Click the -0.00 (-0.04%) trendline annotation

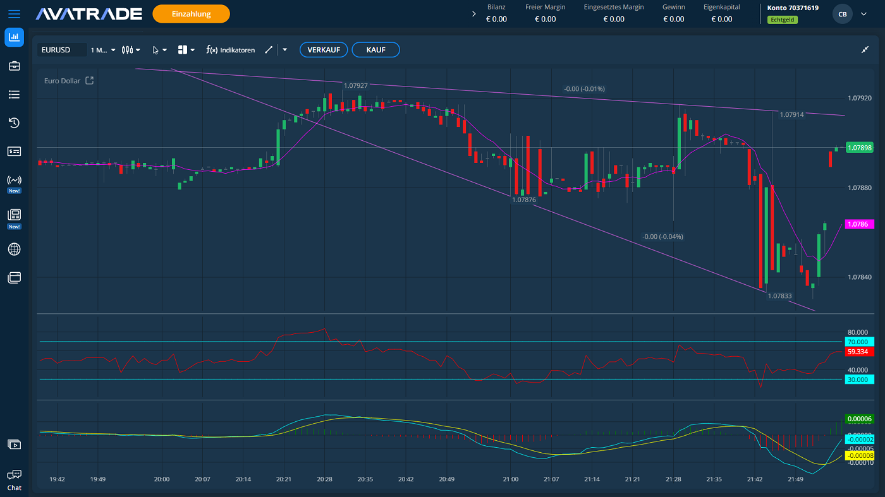[x=662, y=236]
